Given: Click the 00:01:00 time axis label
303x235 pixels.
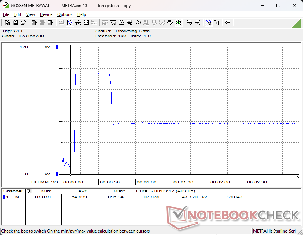Looking at the screenshot, I should tap(147, 182).
